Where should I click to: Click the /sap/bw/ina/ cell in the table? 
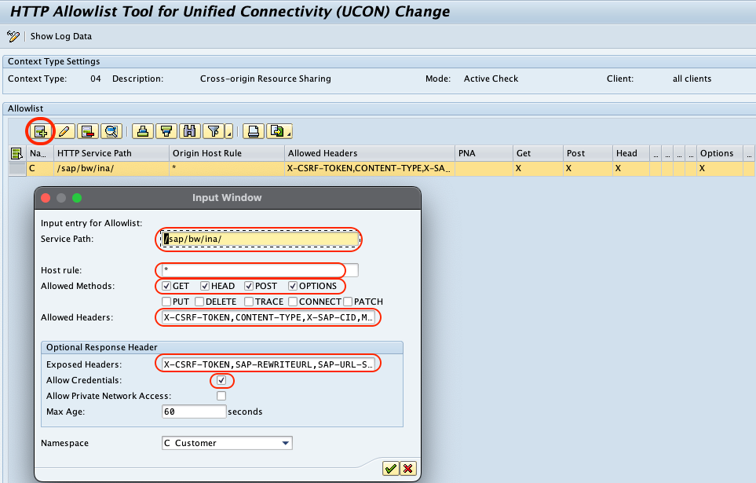(x=111, y=168)
